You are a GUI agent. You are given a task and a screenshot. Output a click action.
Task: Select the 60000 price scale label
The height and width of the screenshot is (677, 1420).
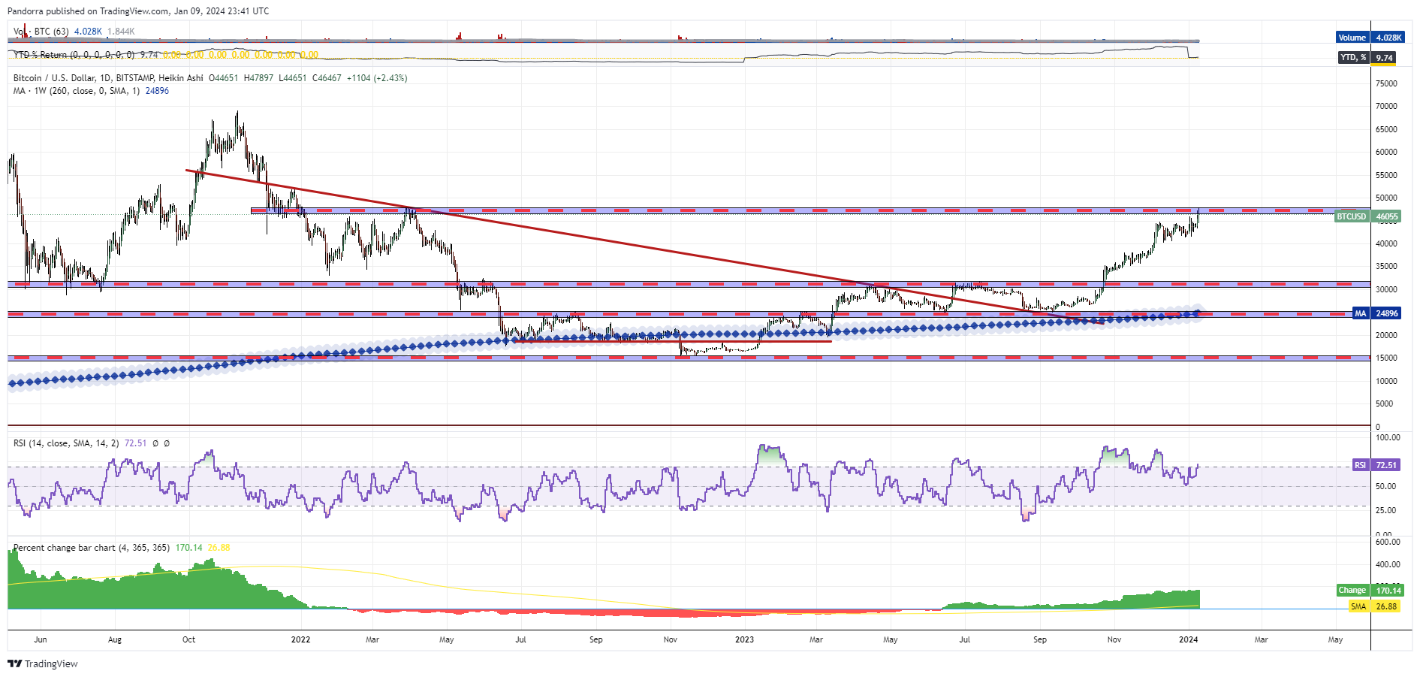tap(1386, 152)
